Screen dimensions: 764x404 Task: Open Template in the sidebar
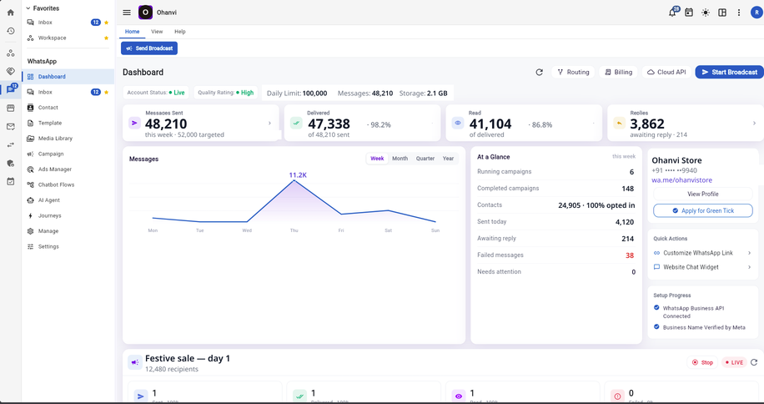[x=68, y=124]
